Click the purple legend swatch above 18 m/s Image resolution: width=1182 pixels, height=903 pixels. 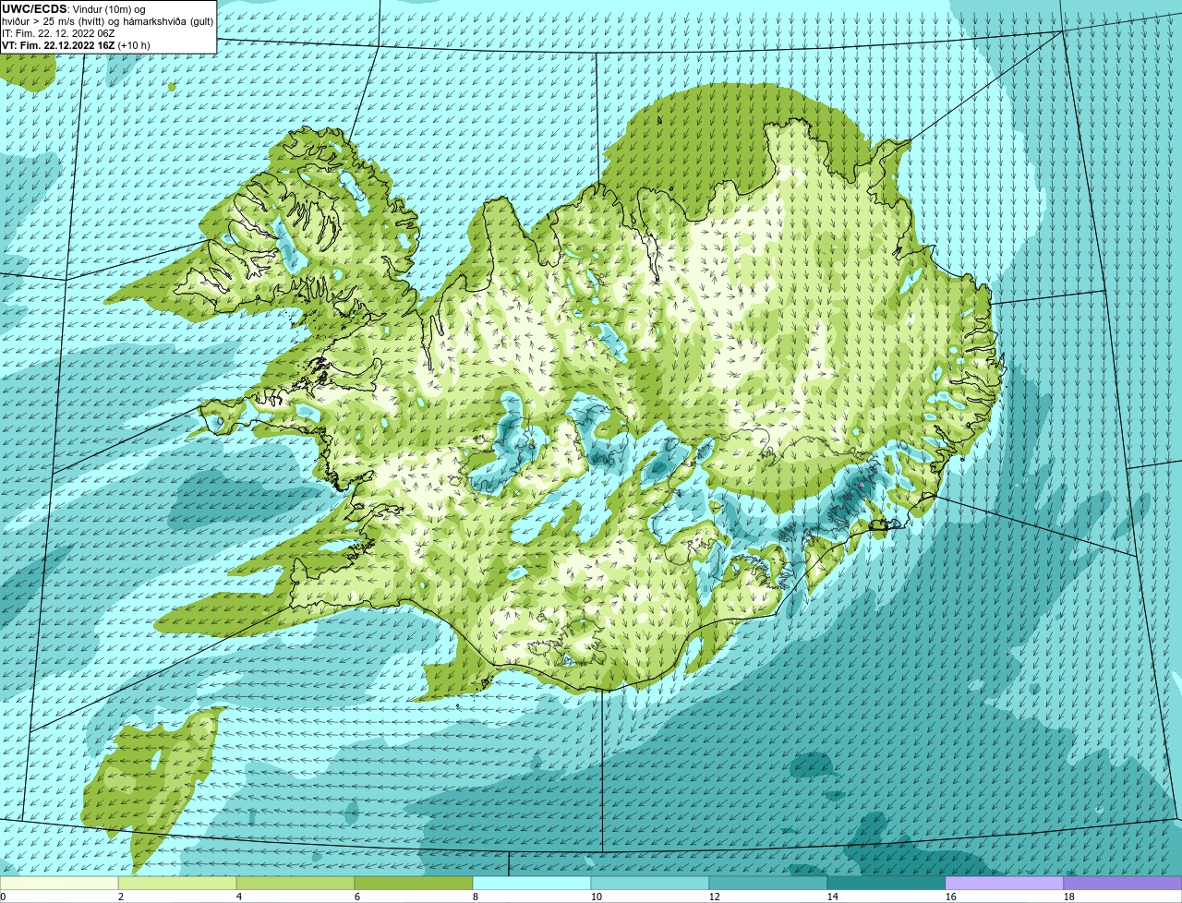tap(1123, 884)
